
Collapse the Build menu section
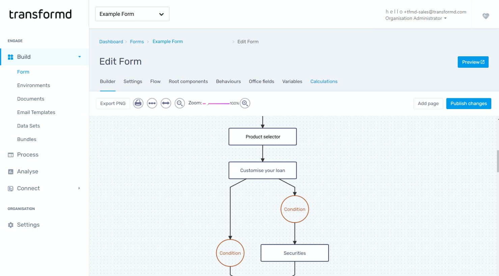(80, 57)
